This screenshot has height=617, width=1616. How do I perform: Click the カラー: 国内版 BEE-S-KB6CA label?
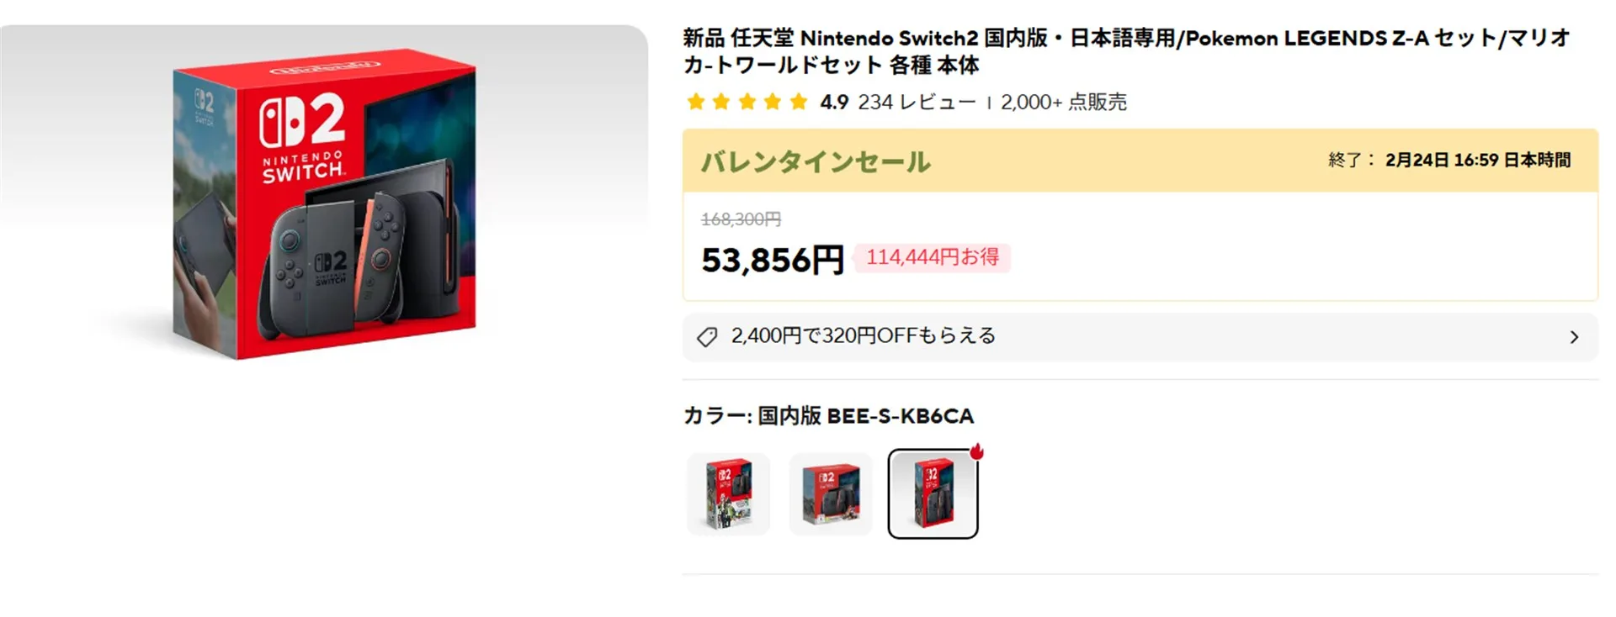pyautogui.click(x=828, y=416)
